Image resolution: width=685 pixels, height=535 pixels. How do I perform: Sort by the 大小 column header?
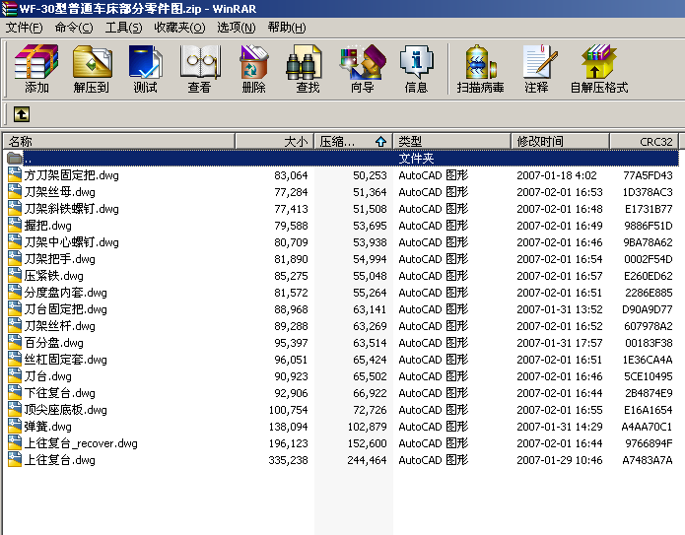pyautogui.click(x=275, y=141)
